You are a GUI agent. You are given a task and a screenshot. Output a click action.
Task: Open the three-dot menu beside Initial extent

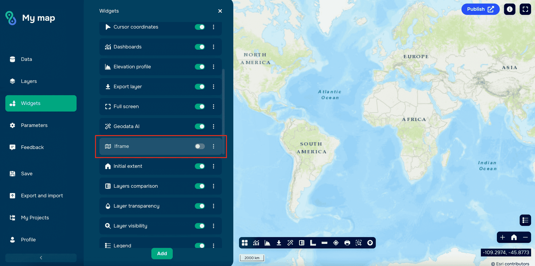214,166
